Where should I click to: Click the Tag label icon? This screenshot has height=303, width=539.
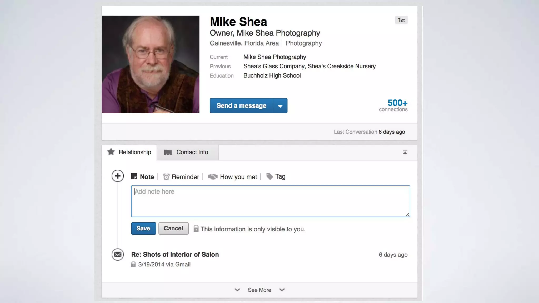coord(269,176)
